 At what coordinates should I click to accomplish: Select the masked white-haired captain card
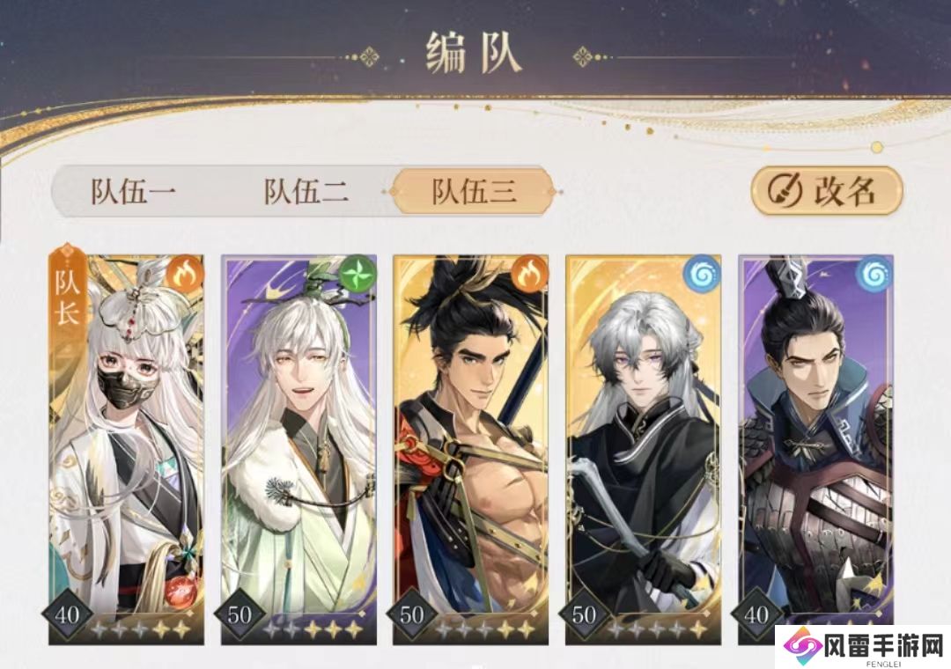[x=126, y=450]
